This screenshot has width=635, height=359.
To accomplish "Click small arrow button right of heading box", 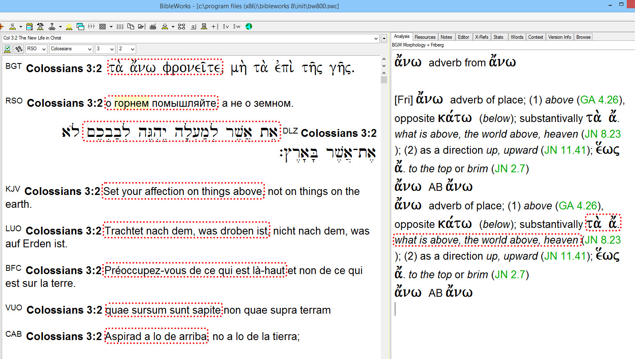I will 384,38.
